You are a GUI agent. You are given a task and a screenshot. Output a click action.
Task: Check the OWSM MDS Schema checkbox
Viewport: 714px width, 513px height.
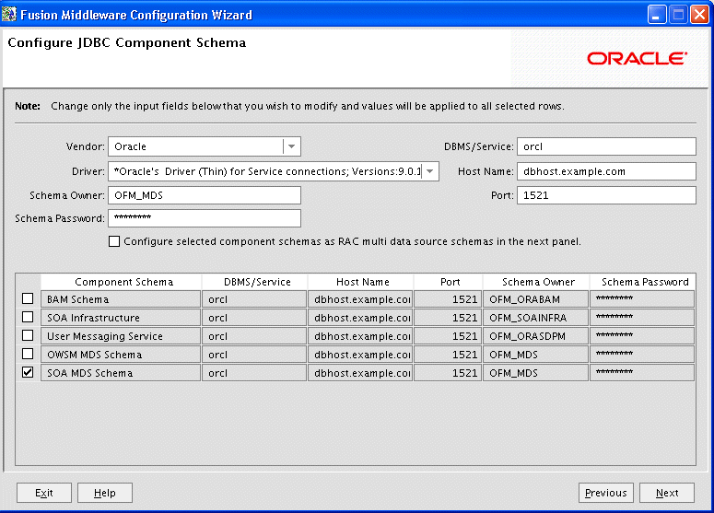coord(28,354)
